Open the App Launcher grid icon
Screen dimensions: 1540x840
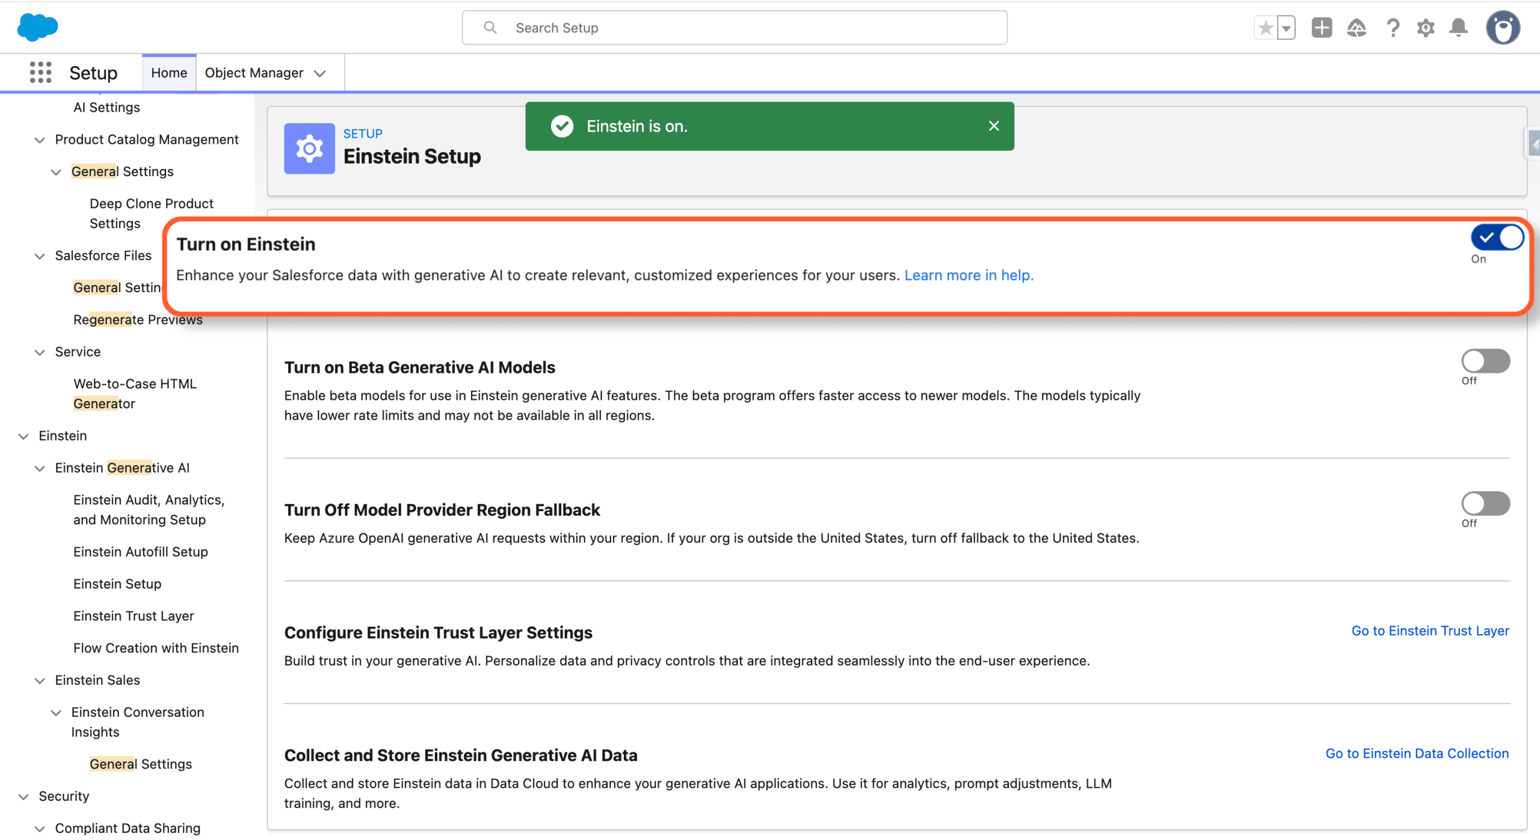pos(40,73)
